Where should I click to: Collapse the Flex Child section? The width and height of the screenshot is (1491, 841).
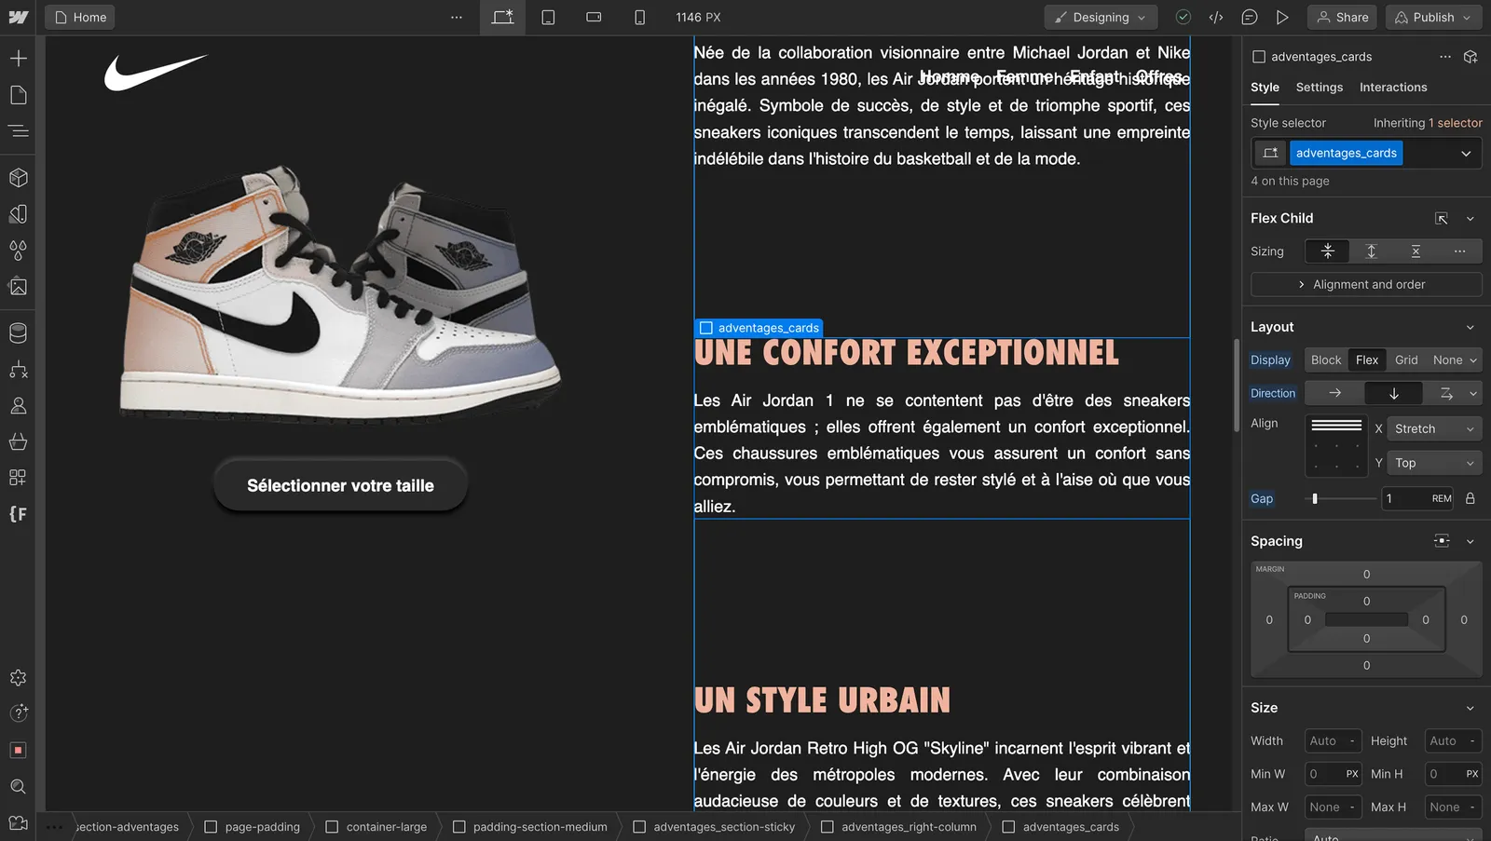[x=1470, y=218]
